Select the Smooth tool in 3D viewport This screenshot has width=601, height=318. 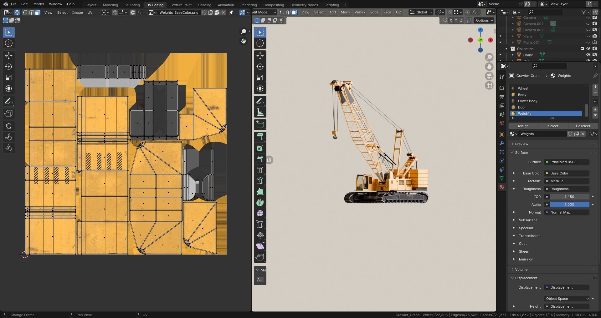click(260, 214)
